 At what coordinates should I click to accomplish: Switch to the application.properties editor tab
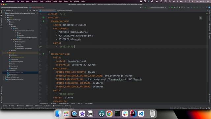pos(65,11)
